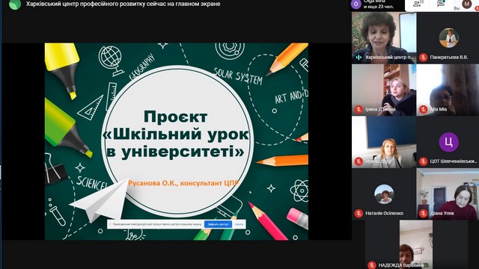Click purple Ц avatar of ЦОТ Шевченківський
This screenshot has height=269, width=479.
[448, 142]
